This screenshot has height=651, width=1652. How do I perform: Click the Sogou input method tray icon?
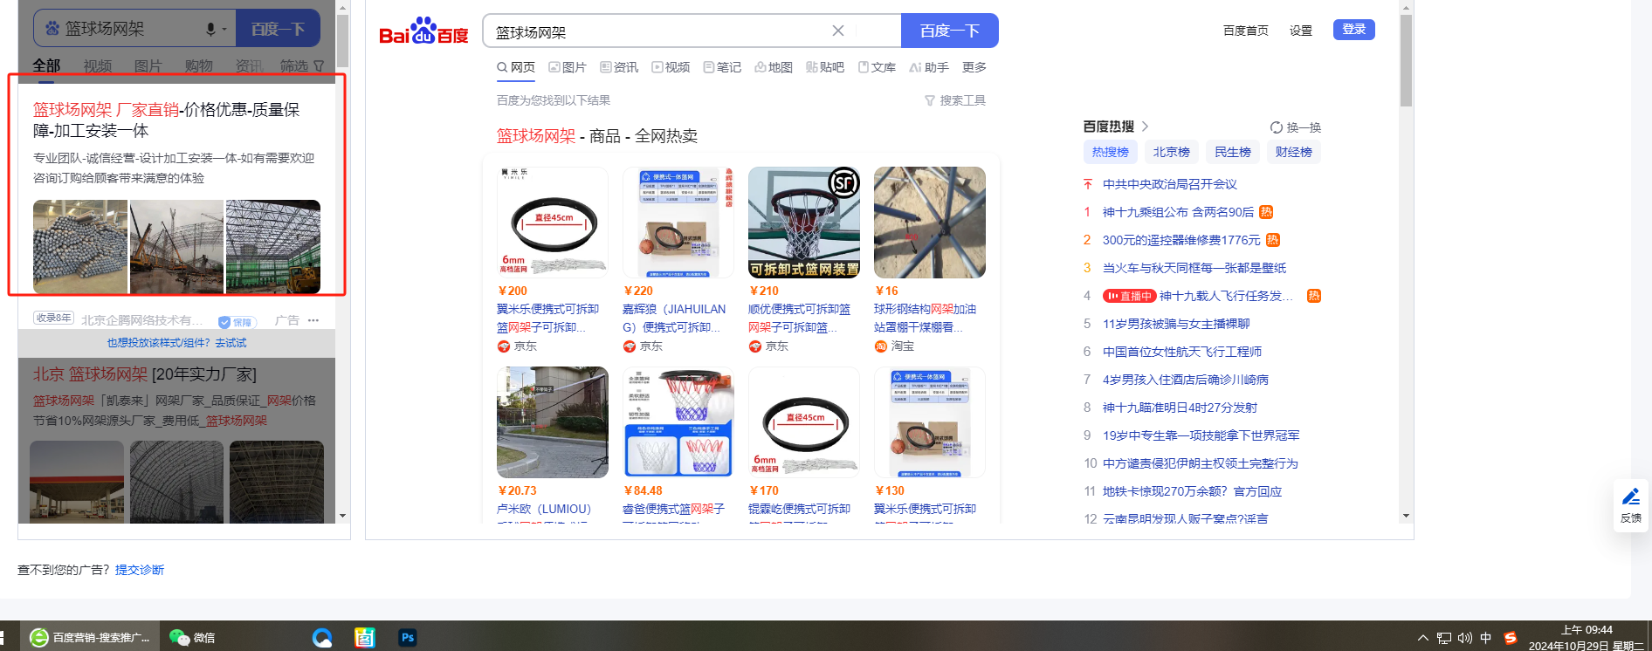[1510, 638]
